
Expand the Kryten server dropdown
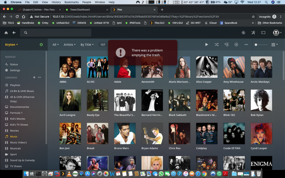(11, 45)
